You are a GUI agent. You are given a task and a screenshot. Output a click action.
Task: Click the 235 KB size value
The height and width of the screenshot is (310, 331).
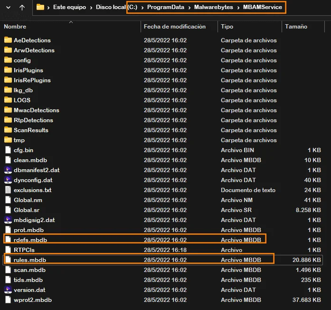311,280
